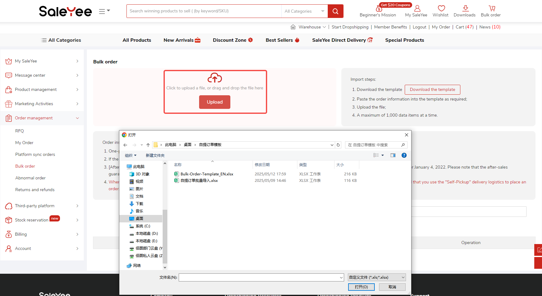The width and height of the screenshot is (542, 296).
Task: Open My SaleYee profile icon
Action: tap(417, 8)
